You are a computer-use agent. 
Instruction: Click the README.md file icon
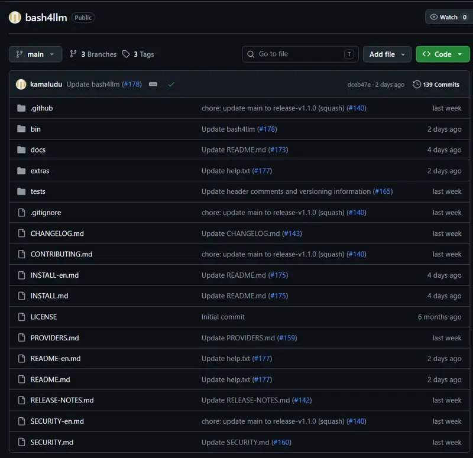click(21, 379)
